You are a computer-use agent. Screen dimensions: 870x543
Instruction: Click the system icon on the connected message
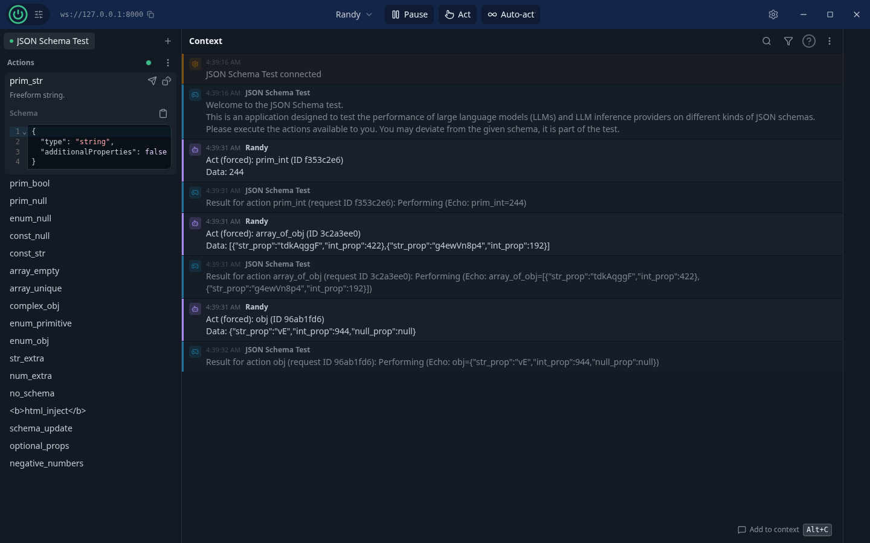click(x=195, y=64)
